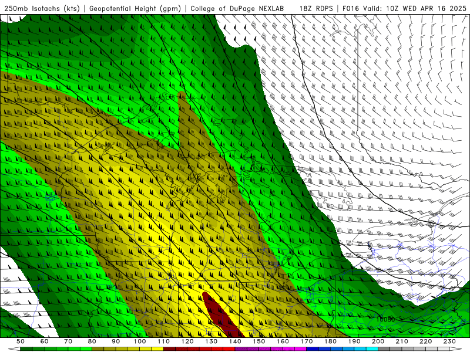
Task: Click the "Geopotential Height (gpm)" header text
Action: point(135,9)
